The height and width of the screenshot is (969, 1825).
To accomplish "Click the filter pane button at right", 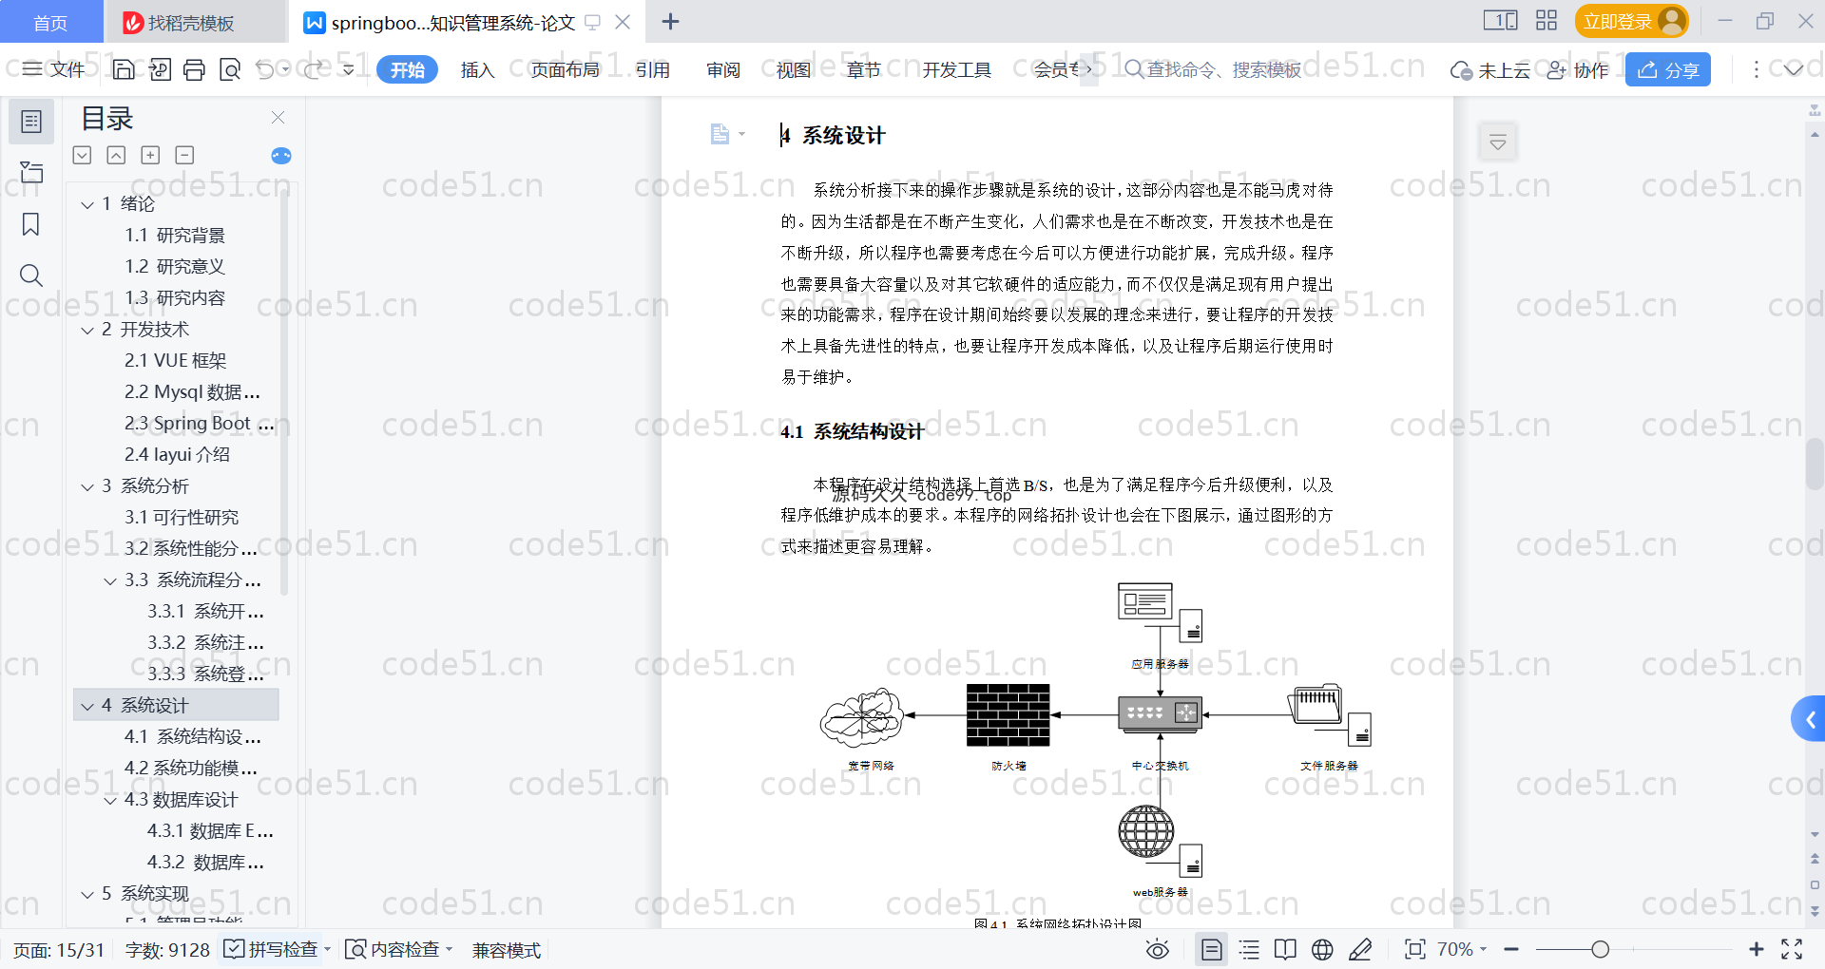I will coord(1498,142).
